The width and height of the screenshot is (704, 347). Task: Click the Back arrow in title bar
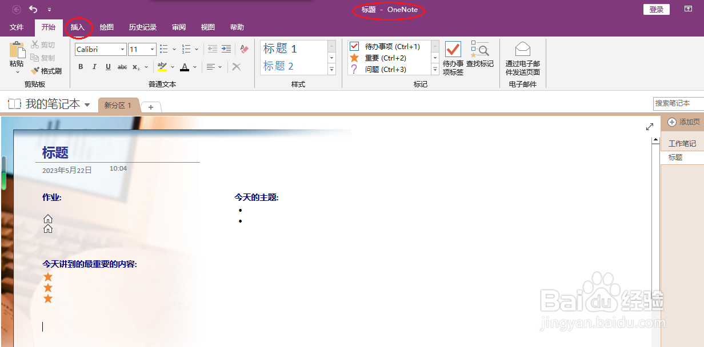pos(16,9)
